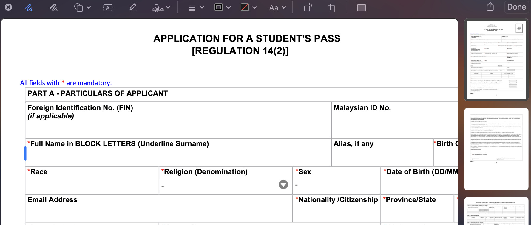Screen dimensions: 531x225
Task: Click the Sex field
Action: [337, 180]
